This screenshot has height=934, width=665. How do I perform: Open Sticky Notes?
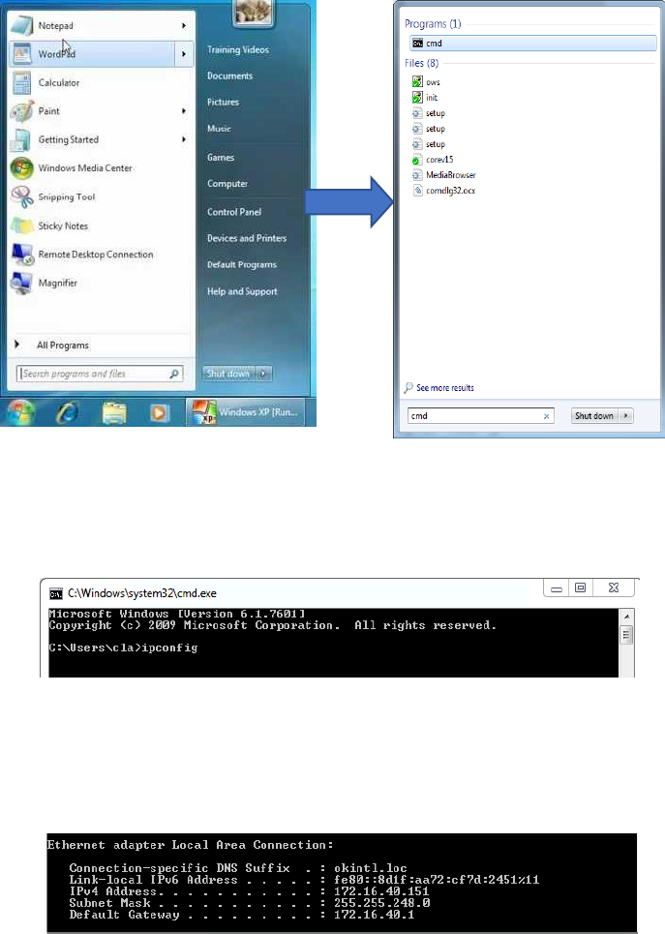tap(63, 226)
